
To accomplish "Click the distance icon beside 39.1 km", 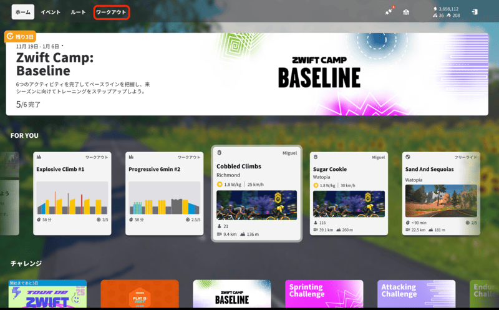I will (316, 230).
